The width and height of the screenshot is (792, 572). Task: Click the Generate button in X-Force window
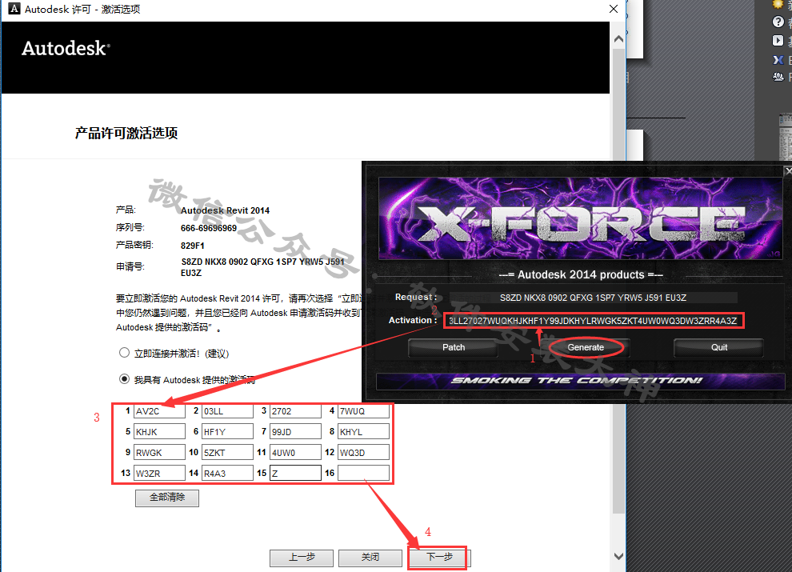586,348
